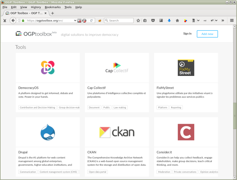
Task: Select the 'Content management system (CMS)' tag
Action: pos(59,172)
